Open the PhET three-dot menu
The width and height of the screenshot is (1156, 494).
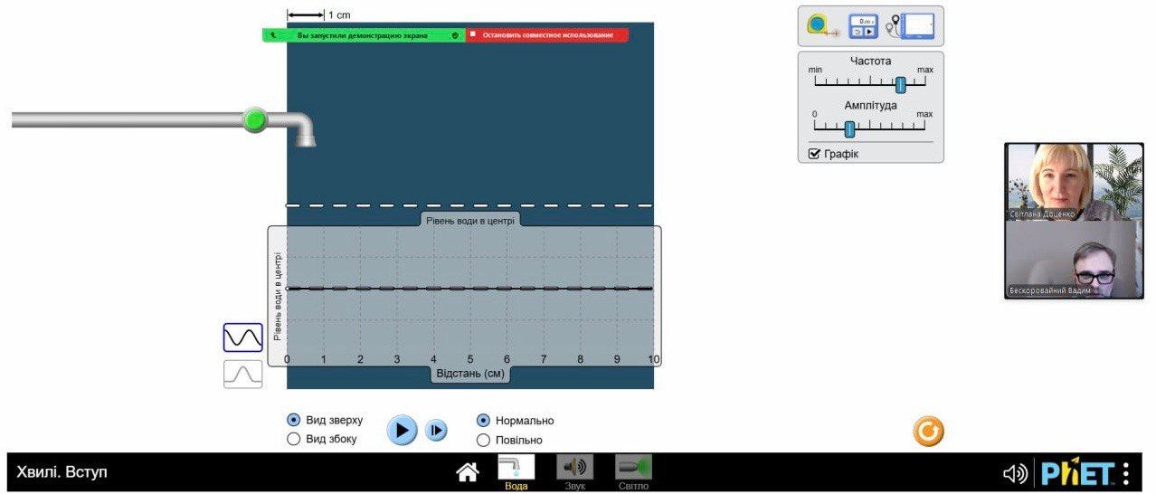pos(1126,473)
